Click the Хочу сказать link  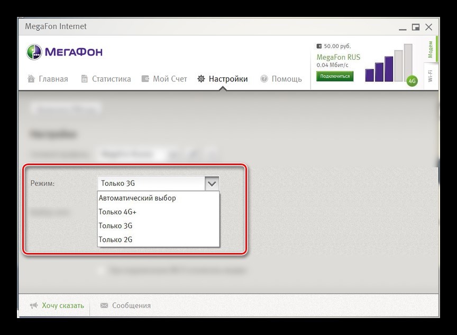[63, 305]
